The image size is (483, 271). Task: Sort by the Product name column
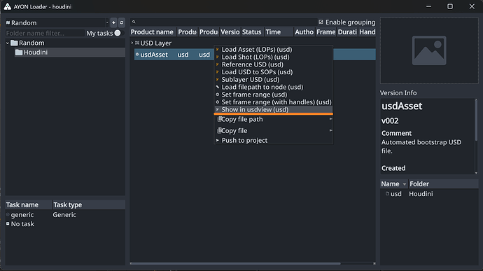[x=153, y=32]
